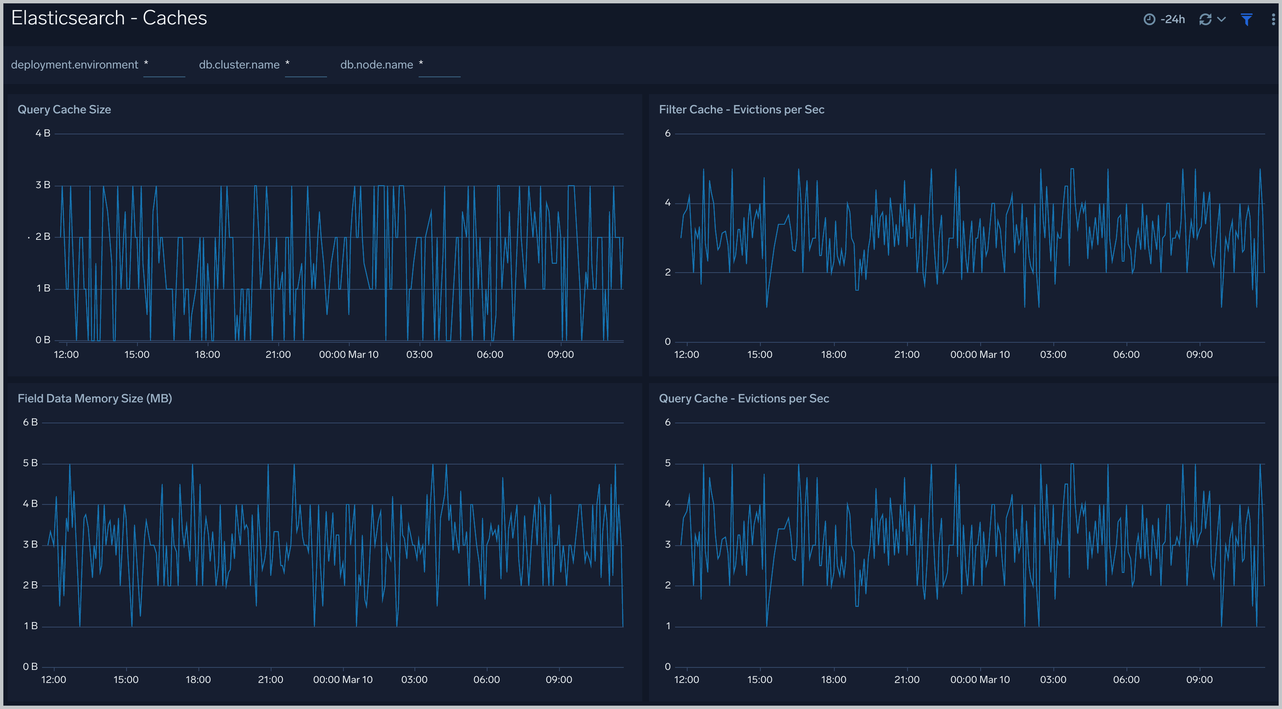Click the 6 B axis label in Field Data chart

30,422
